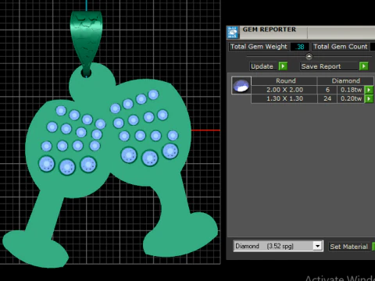Select the pendant bail at the top
The width and height of the screenshot is (375, 281).
pos(87,43)
